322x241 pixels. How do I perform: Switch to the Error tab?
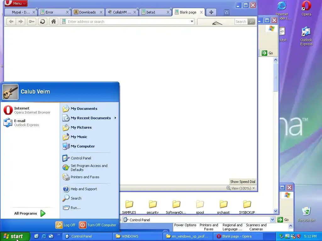pyautogui.click(x=54, y=12)
